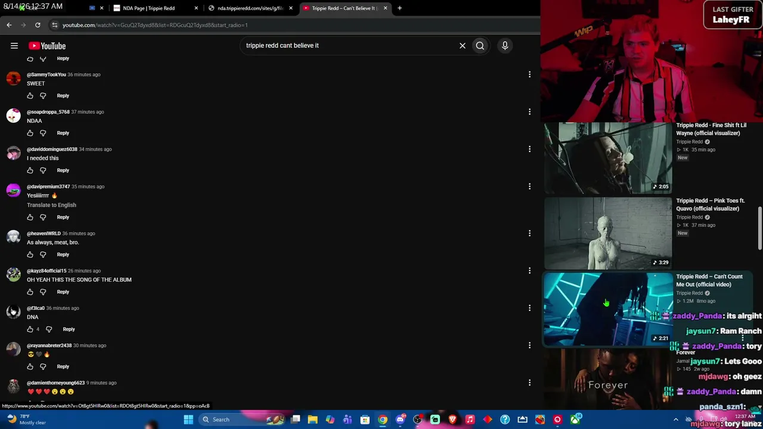
Task: Open options menu for @damienthorneyoung6623's comment
Action: tap(529, 383)
